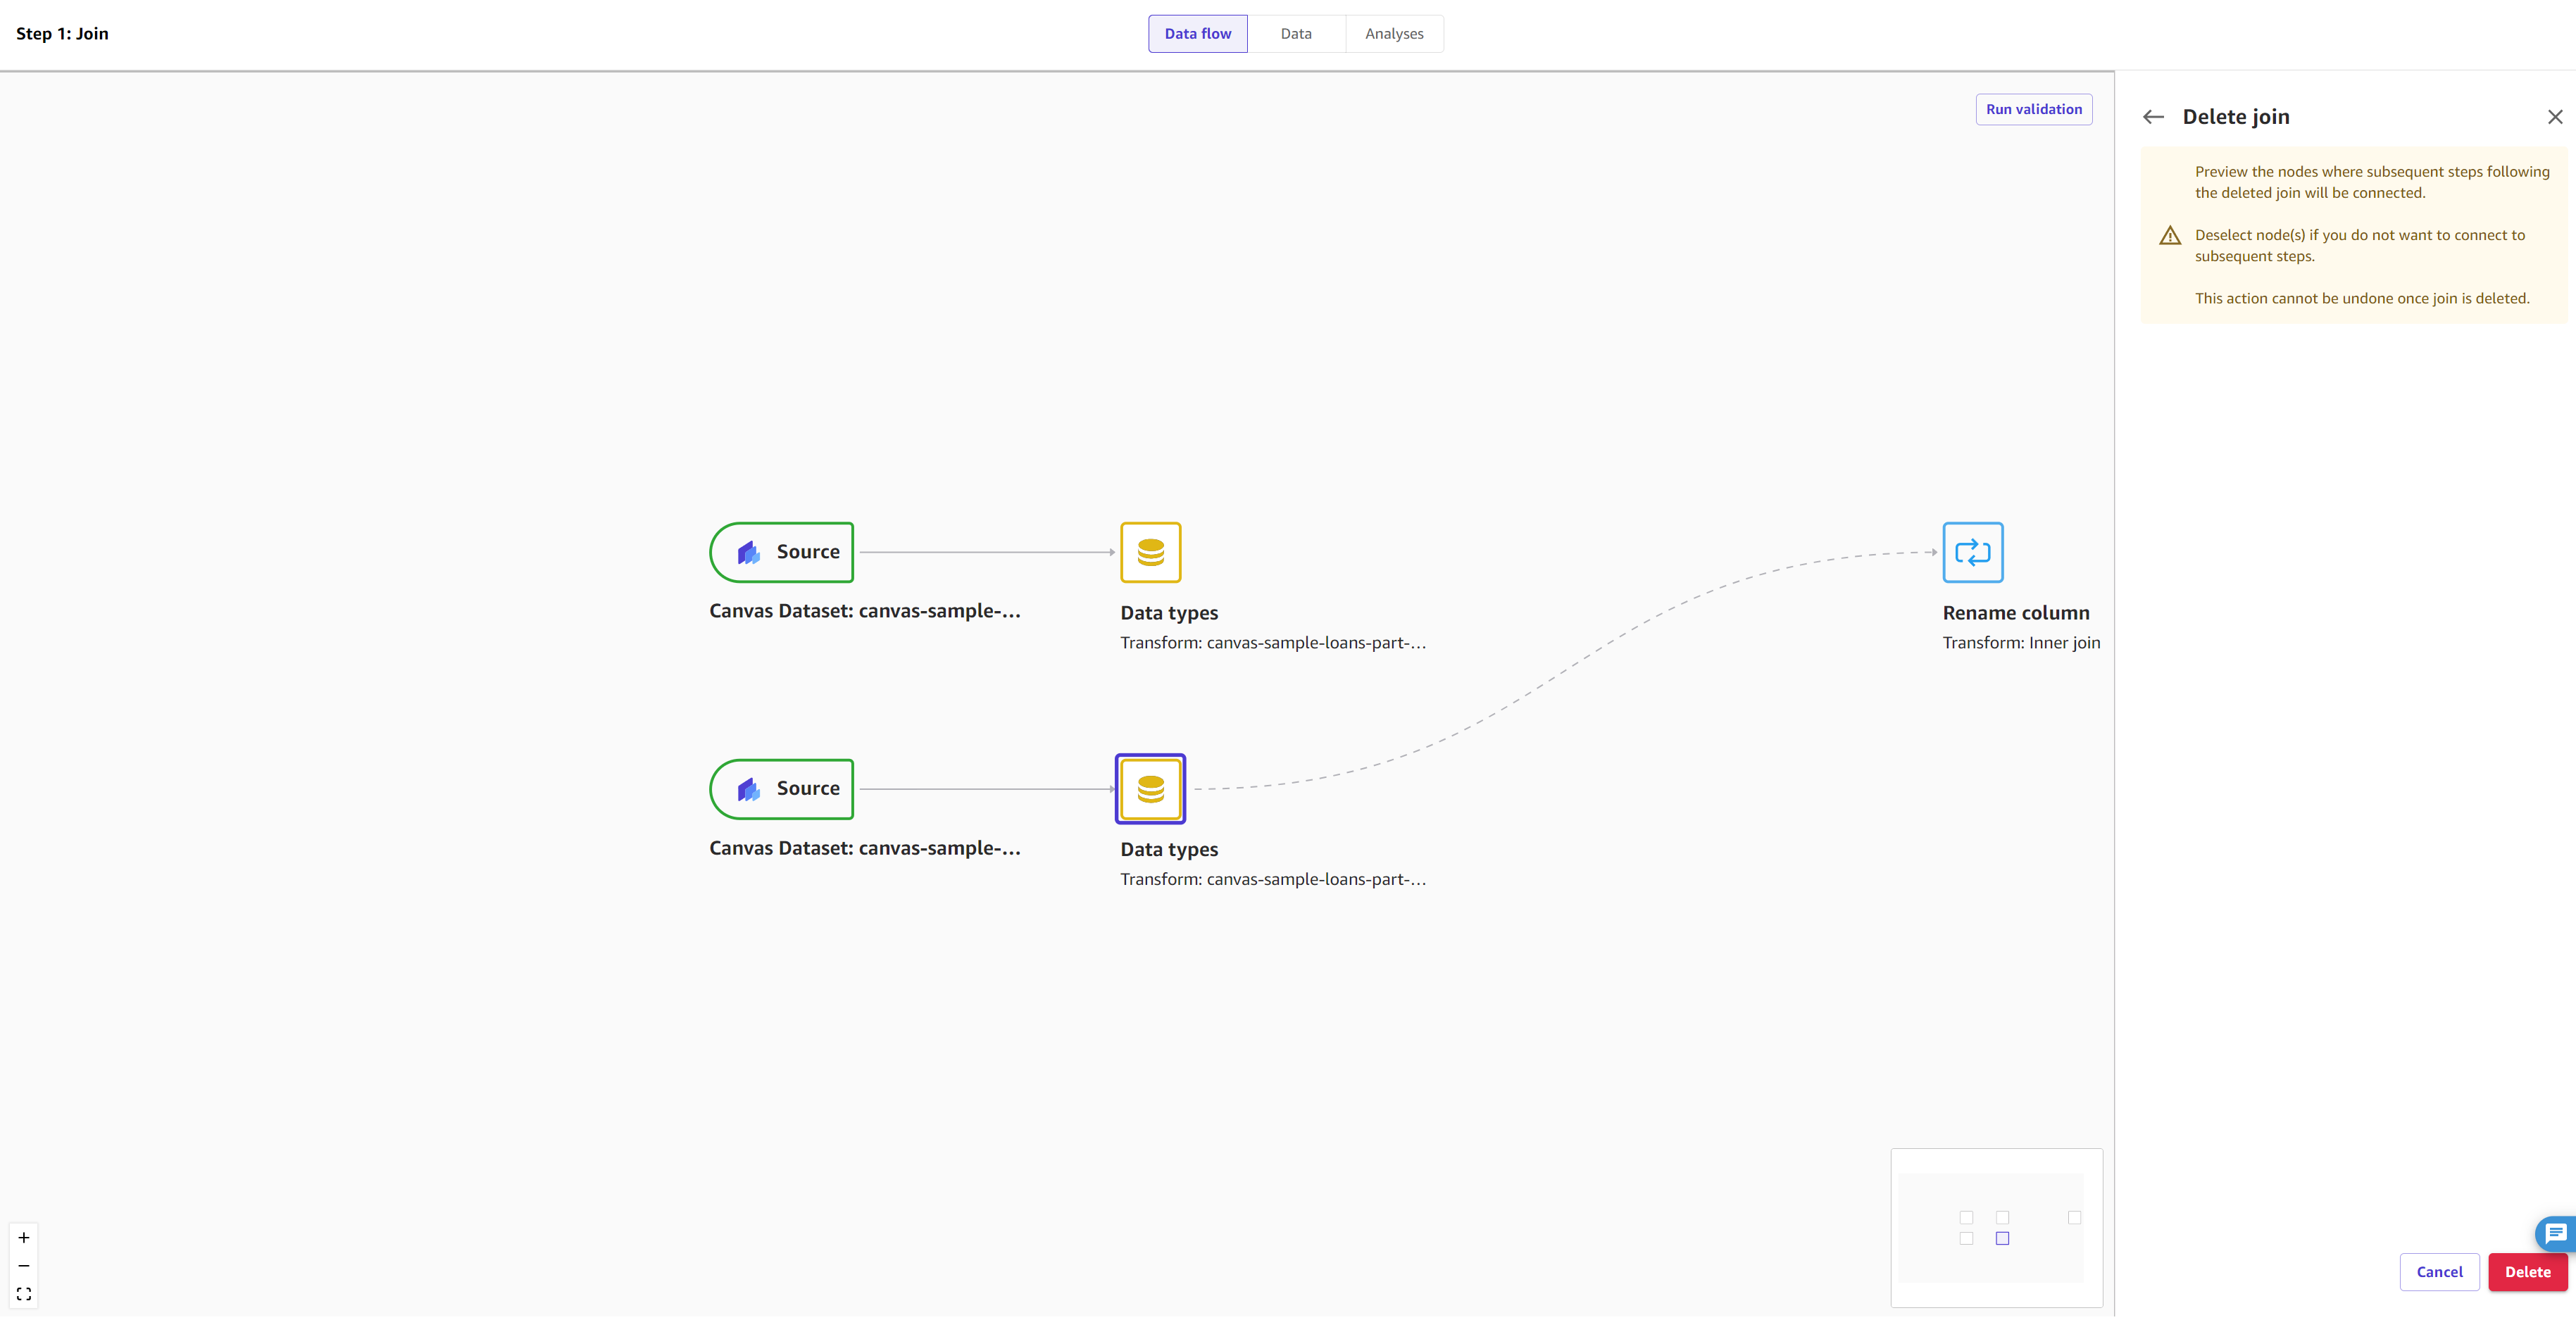Click fit-to-screen view button bottom left
The width and height of the screenshot is (2576, 1320).
(x=23, y=1293)
